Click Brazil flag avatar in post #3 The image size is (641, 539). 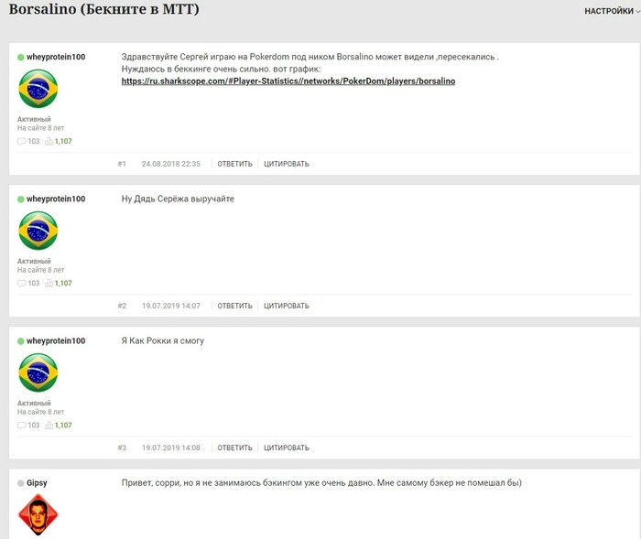(x=38, y=372)
